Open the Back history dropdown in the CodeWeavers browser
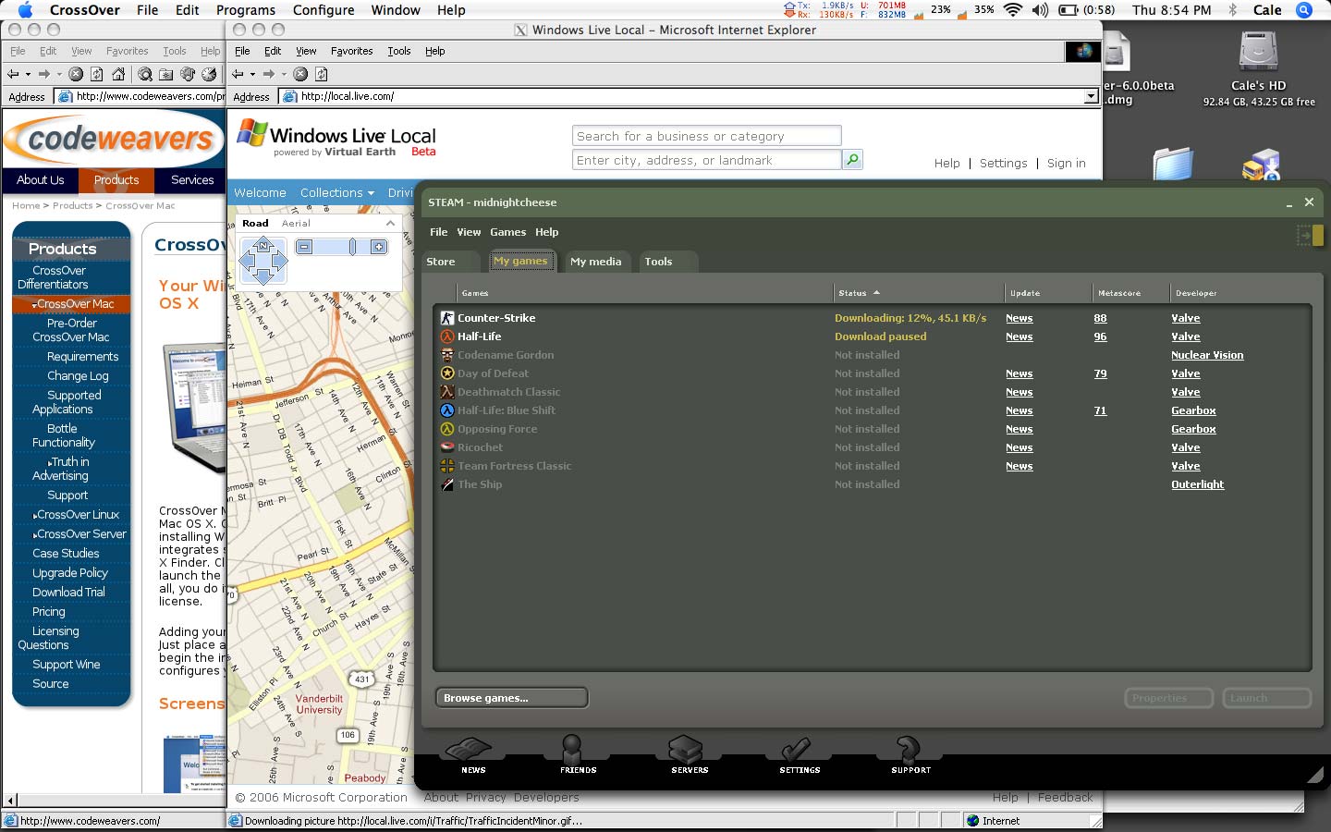 coord(28,74)
